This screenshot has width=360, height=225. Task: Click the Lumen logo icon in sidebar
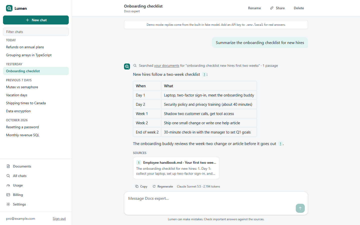[9, 8]
